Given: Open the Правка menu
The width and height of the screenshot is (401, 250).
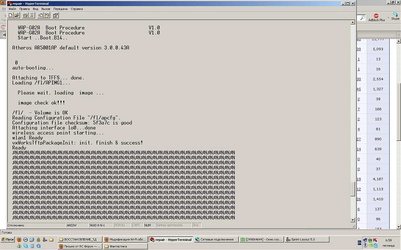Looking at the screenshot, I should 24,9.
